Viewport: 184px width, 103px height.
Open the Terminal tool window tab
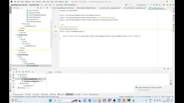pyautogui.click(x=61, y=94)
